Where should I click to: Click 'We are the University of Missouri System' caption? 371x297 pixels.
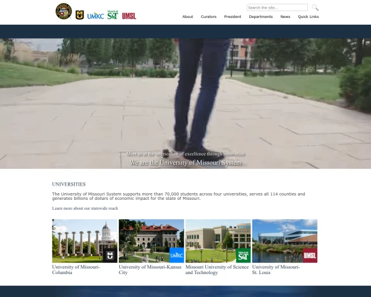(x=185, y=163)
